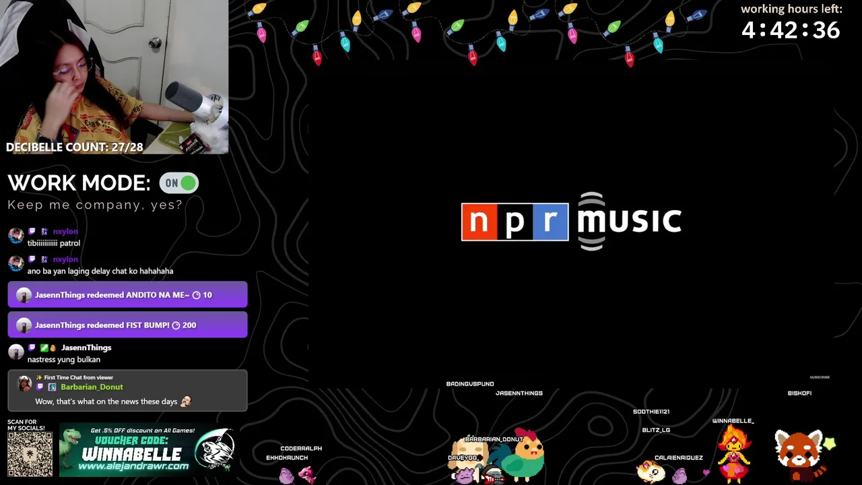This screenshot has height=485, width=862.
Task: Select the hamster pixel avatar
Action: pyautogui.click(x=650, y=471)
